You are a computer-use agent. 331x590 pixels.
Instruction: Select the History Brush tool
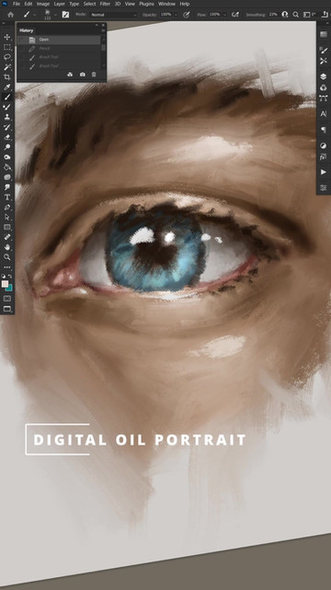click(6, 127)
